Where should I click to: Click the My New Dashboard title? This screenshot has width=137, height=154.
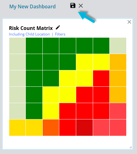(33, 6)
